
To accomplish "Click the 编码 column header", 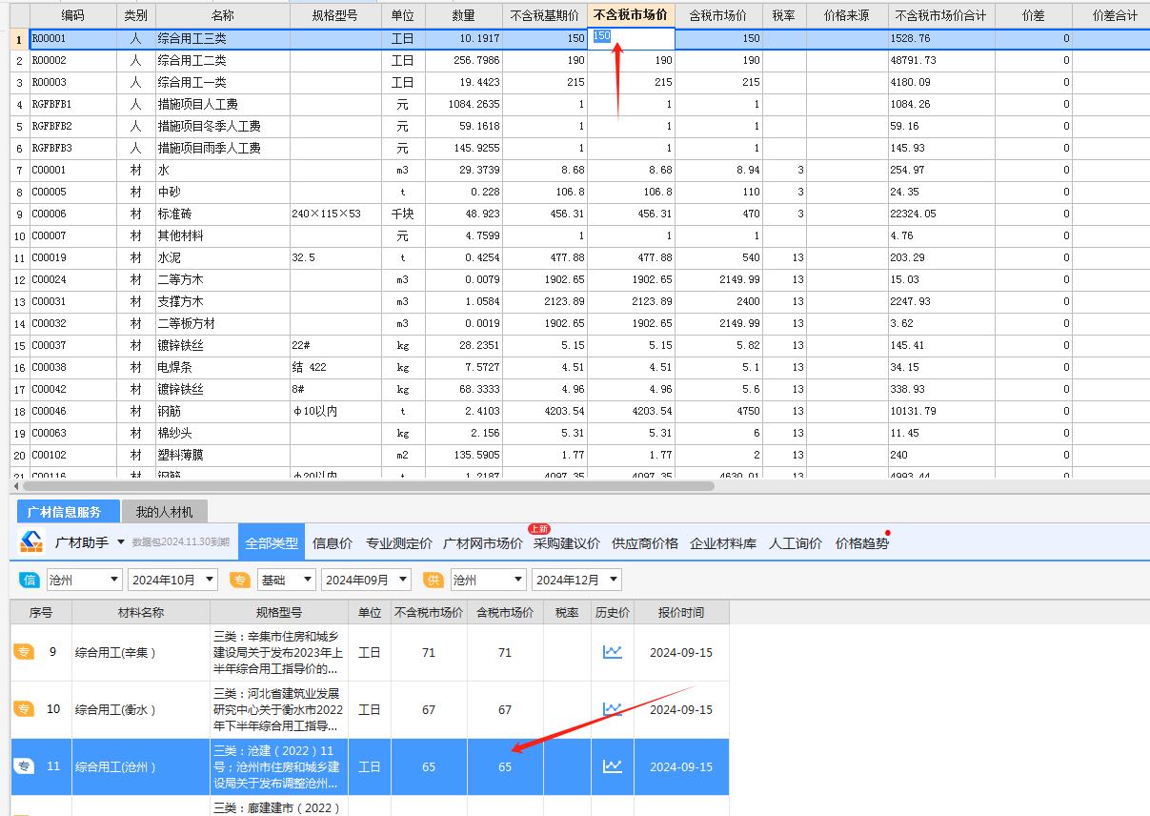I will tap(72, 15).
